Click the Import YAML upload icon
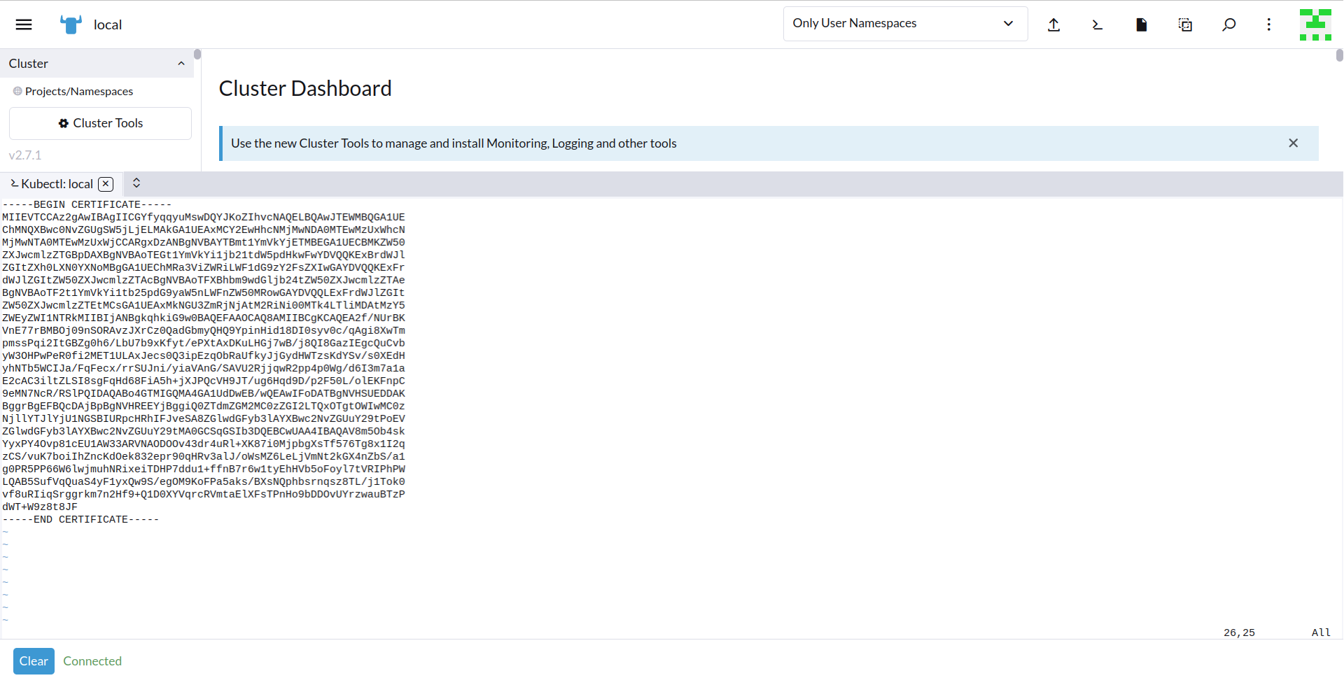 point(1053,24)
